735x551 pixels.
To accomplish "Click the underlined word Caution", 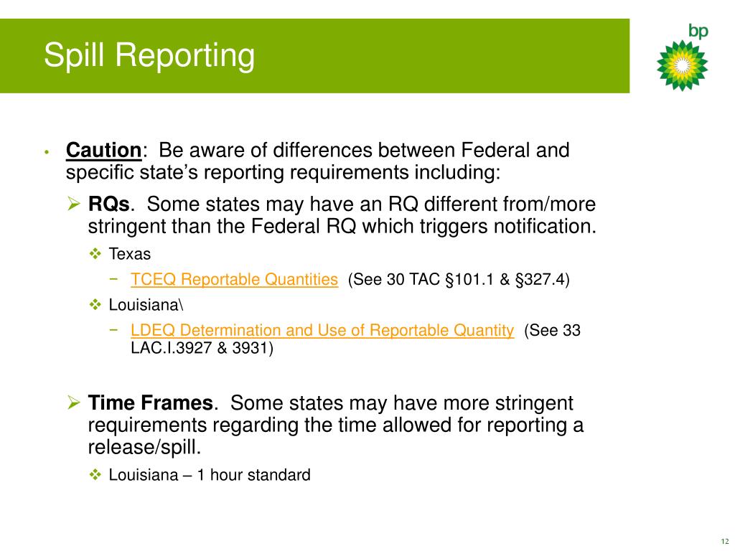I will [x=103, y=150].
